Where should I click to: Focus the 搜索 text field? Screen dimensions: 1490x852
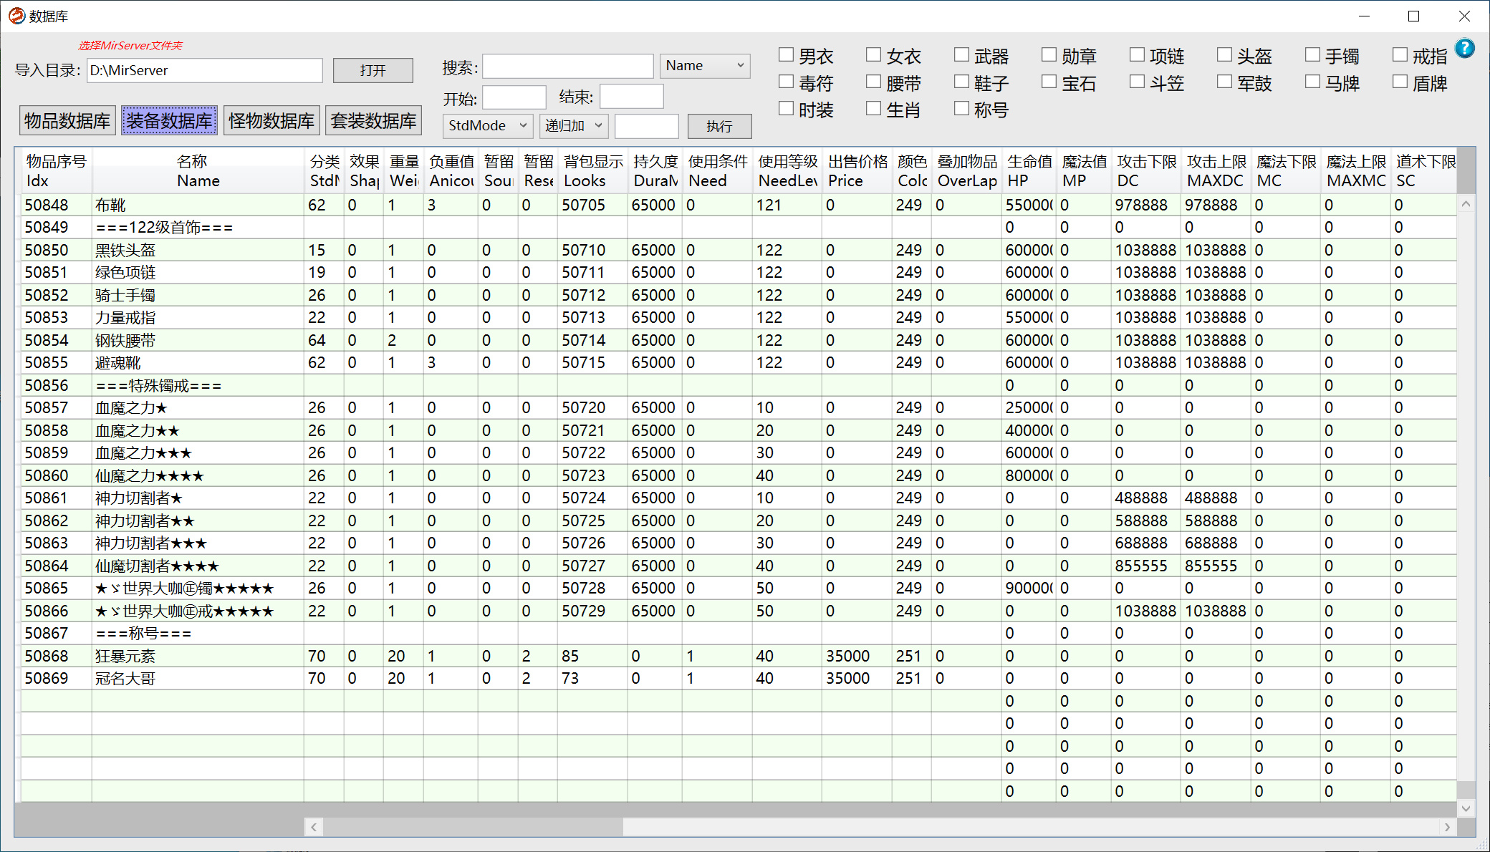567,66
